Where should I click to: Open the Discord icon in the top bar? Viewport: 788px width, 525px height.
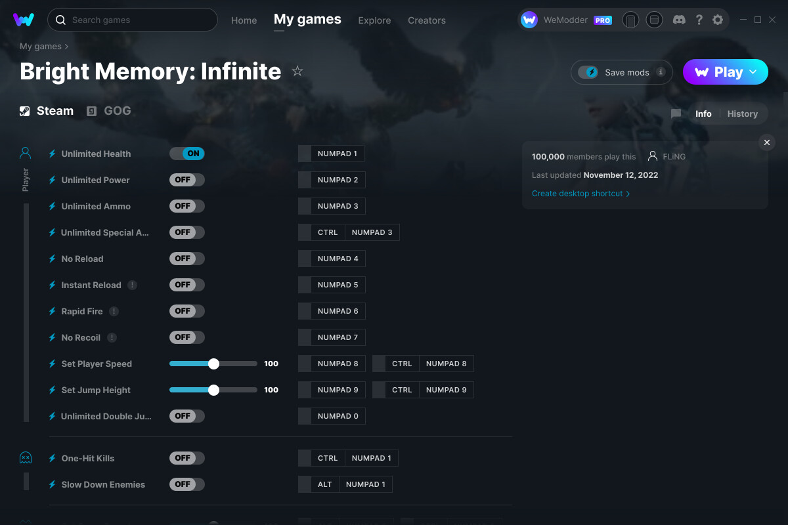[679, 20]
